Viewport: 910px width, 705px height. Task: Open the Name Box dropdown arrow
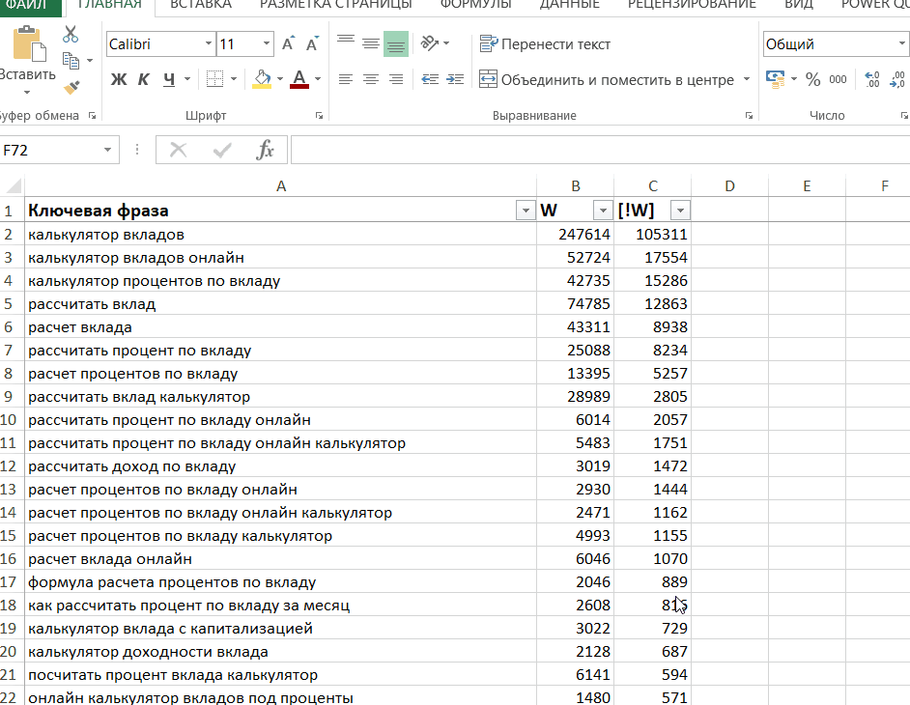[108, 151]
